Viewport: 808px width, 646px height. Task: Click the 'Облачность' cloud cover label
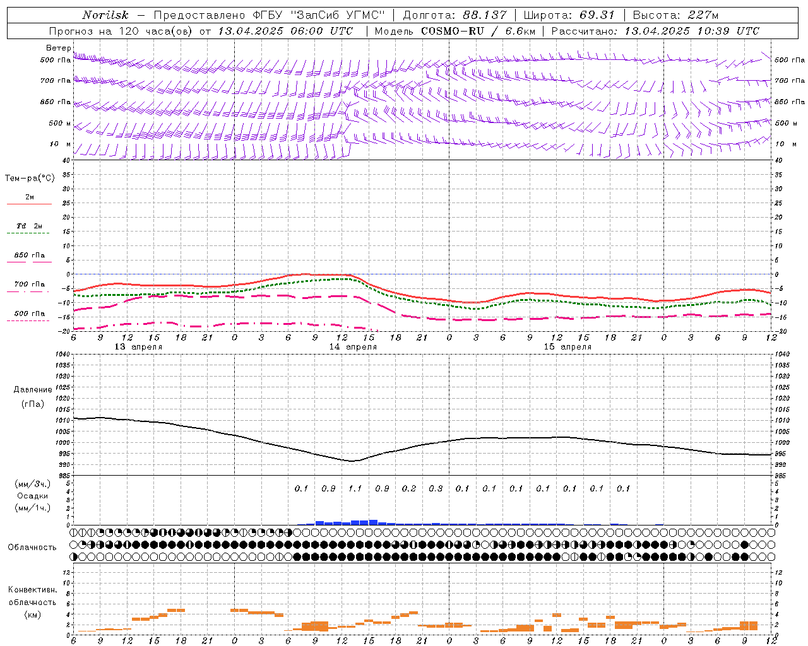tap(32, 548)
